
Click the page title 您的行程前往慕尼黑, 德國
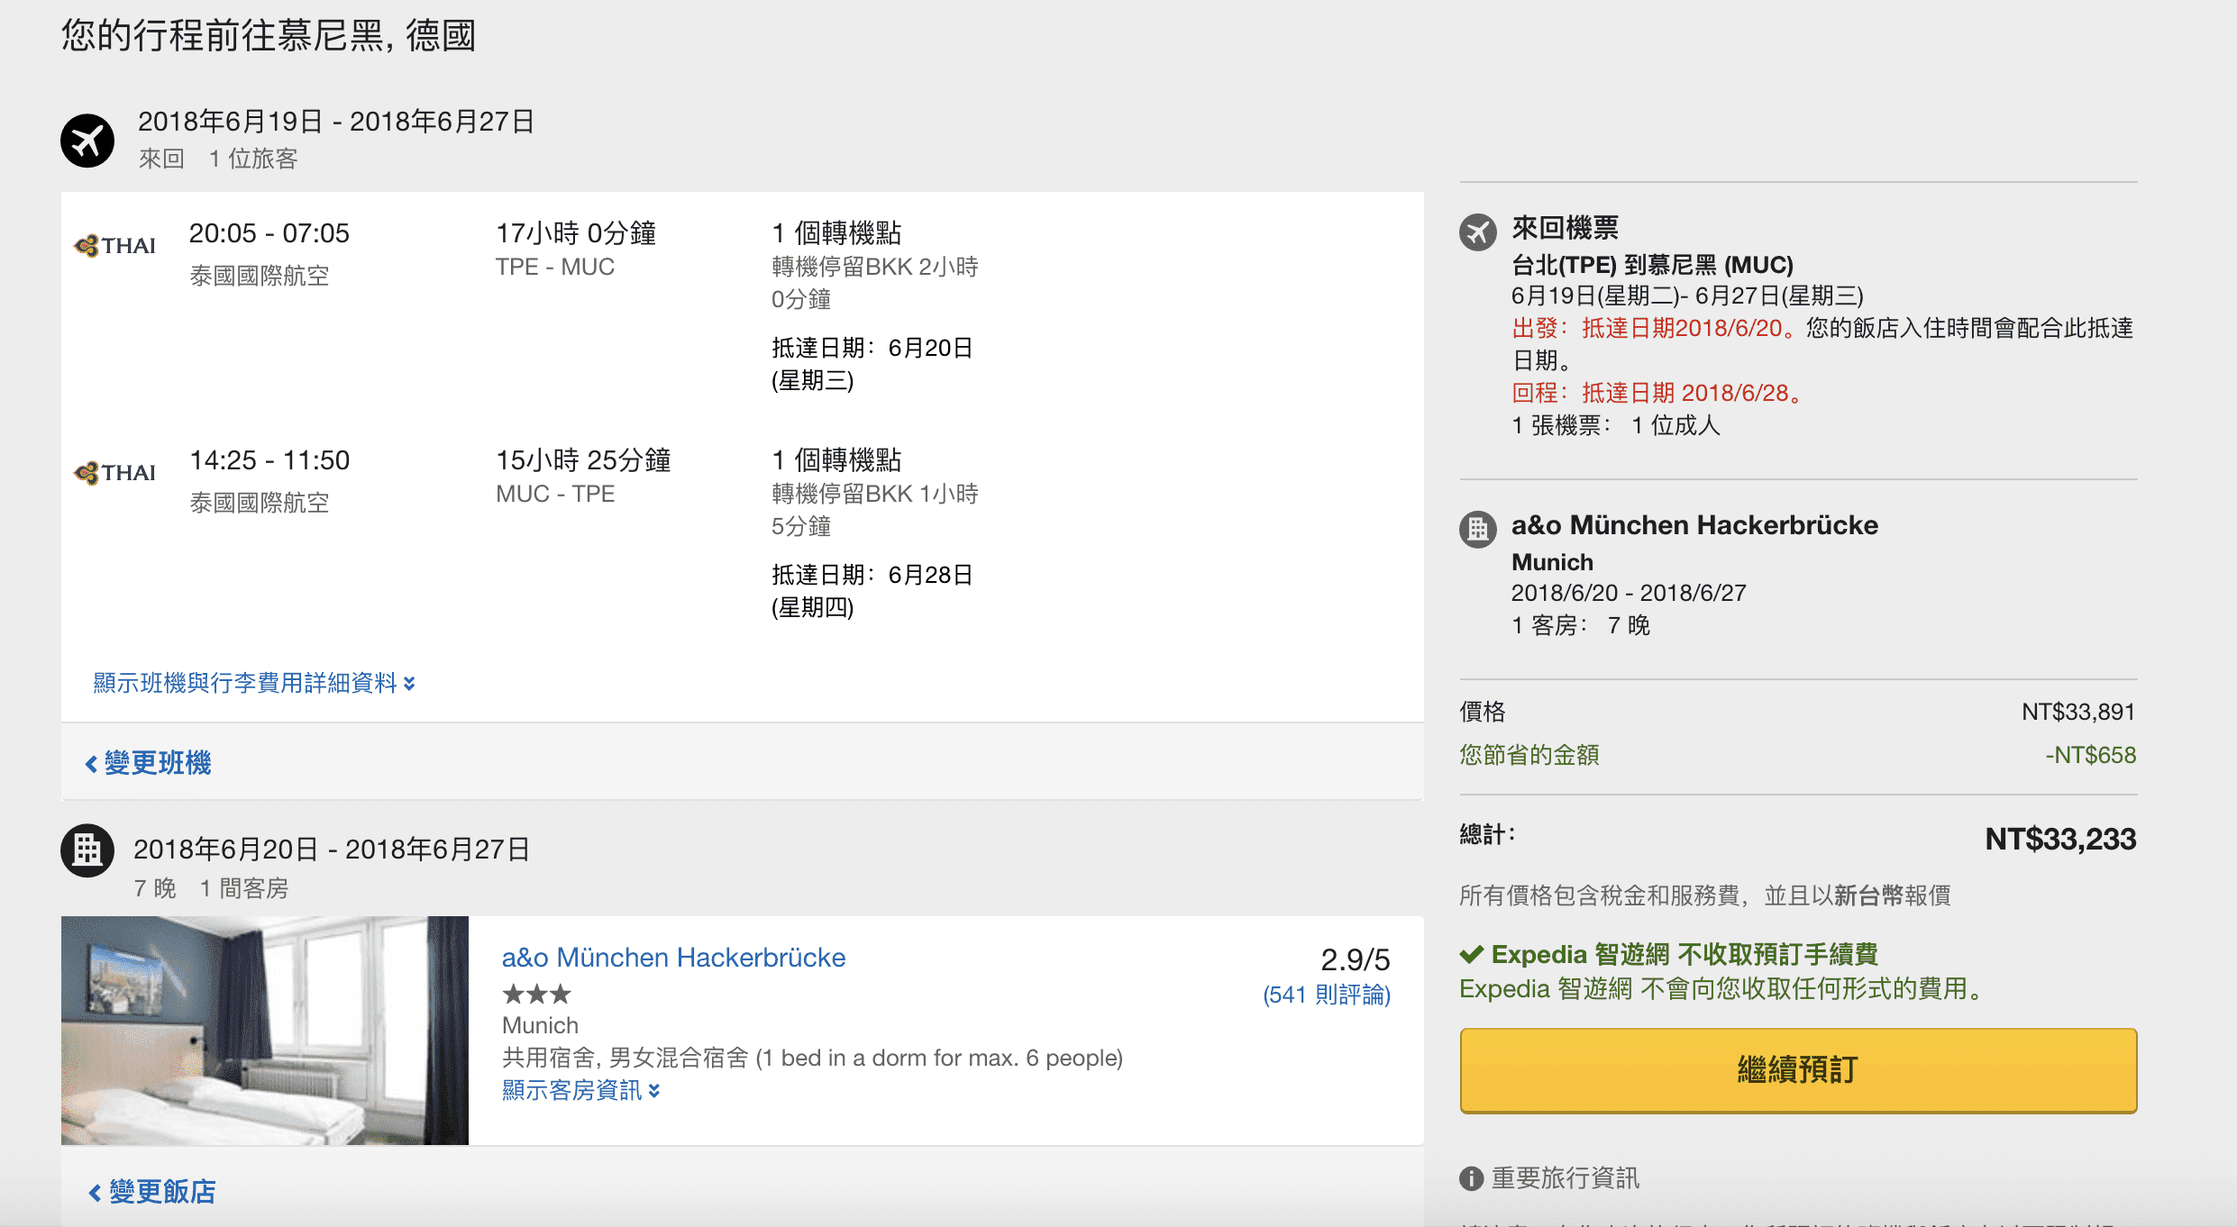point(269,36)
